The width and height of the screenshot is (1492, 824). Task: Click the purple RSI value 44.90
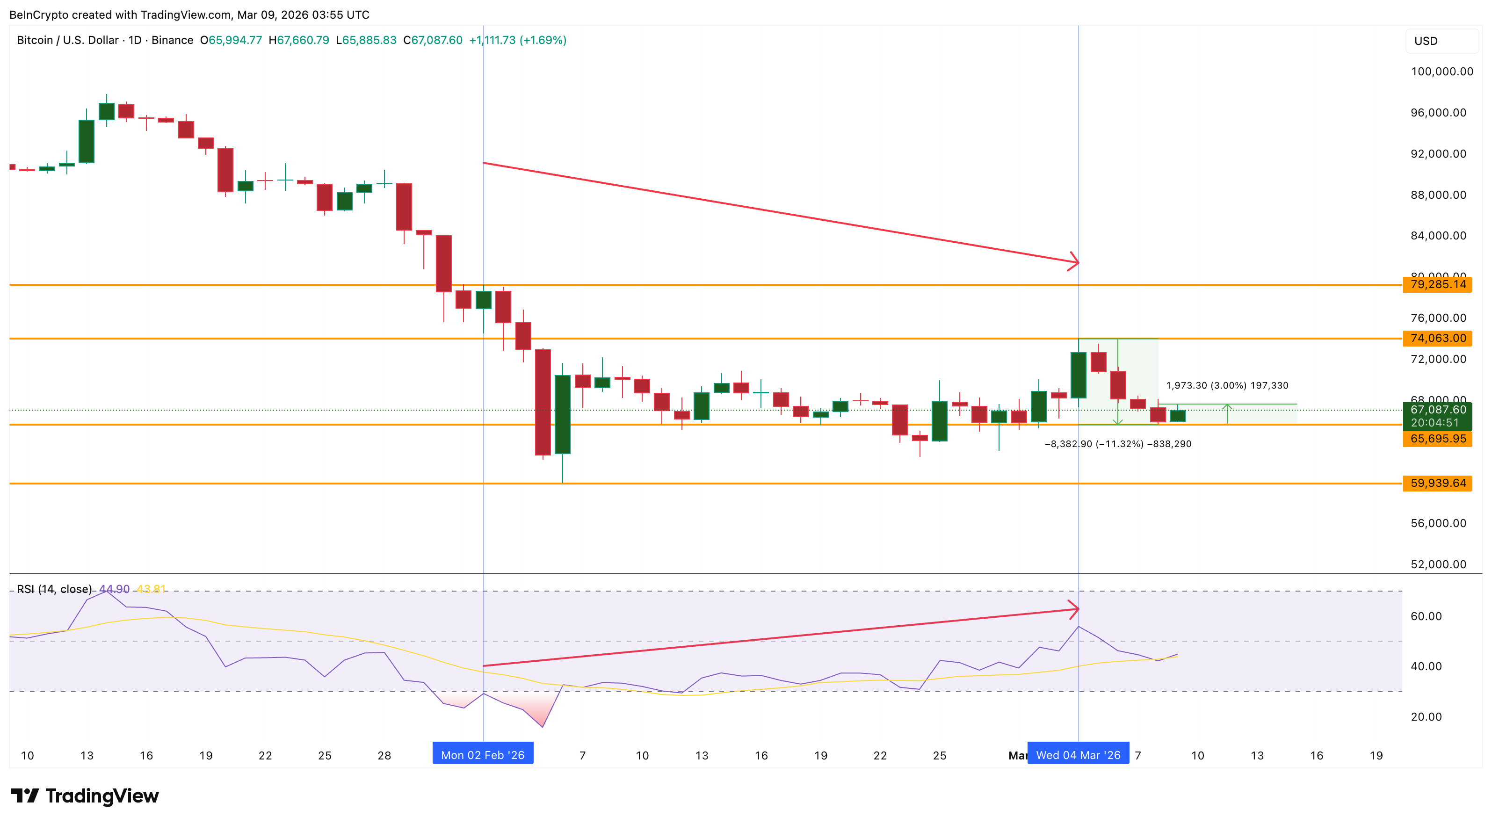(x=114, y=589)
